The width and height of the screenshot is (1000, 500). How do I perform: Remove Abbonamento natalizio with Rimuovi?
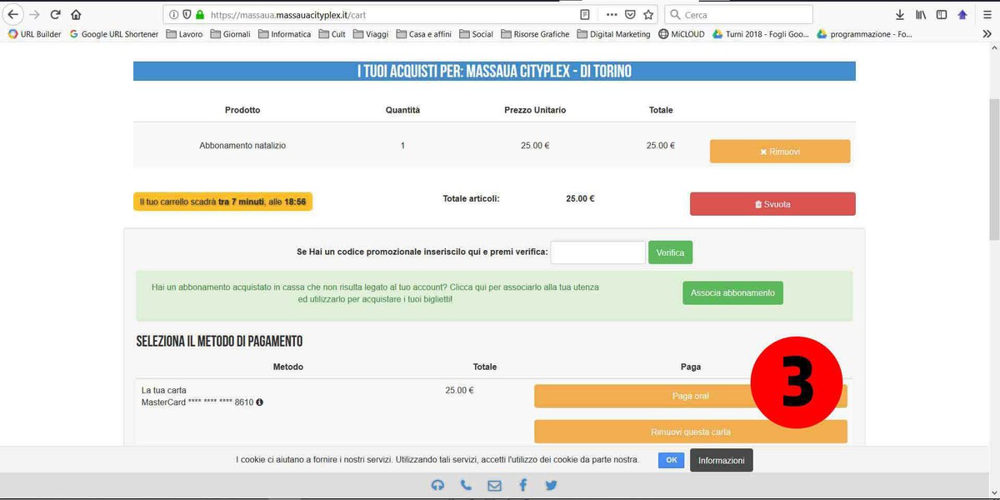pos(780,152)
